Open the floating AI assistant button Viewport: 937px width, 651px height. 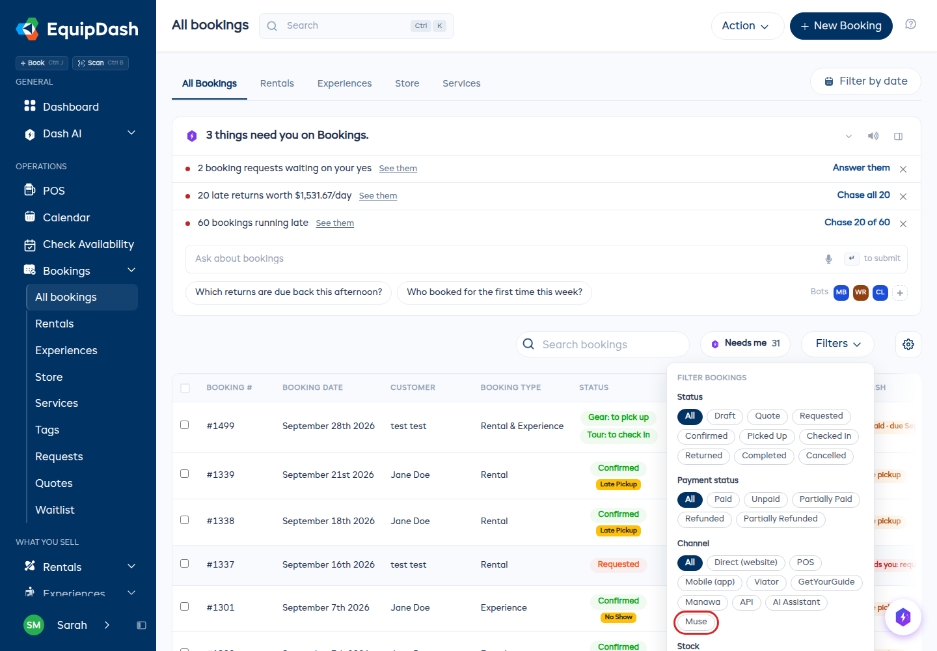(x=903, y=616)
